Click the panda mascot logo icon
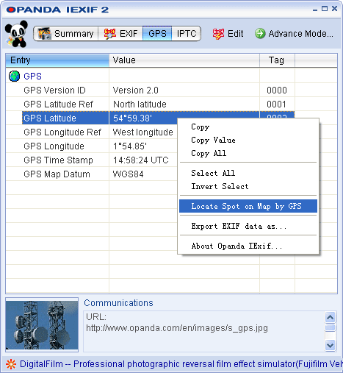The image size is (343, 373). [16, 34]
